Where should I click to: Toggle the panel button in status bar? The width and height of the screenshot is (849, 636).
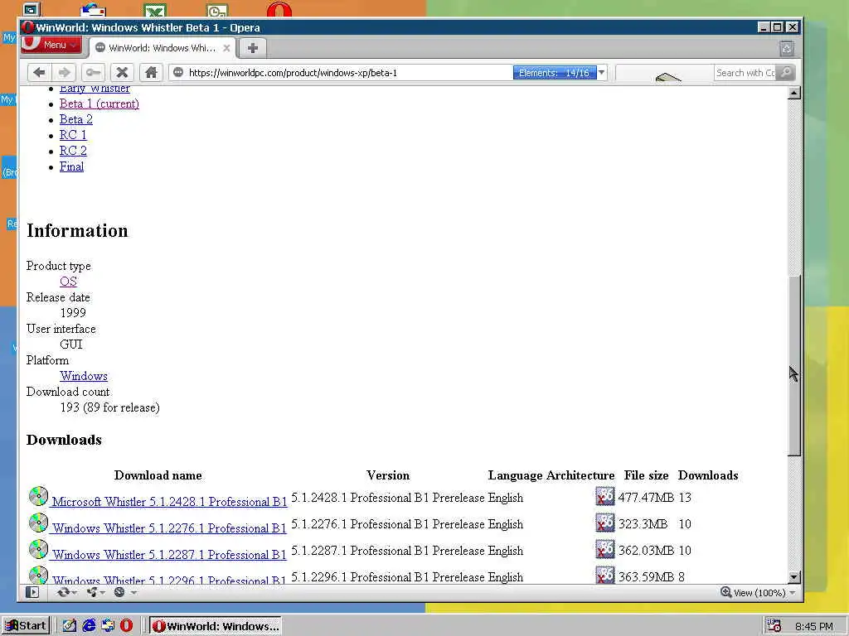point(32,592)
